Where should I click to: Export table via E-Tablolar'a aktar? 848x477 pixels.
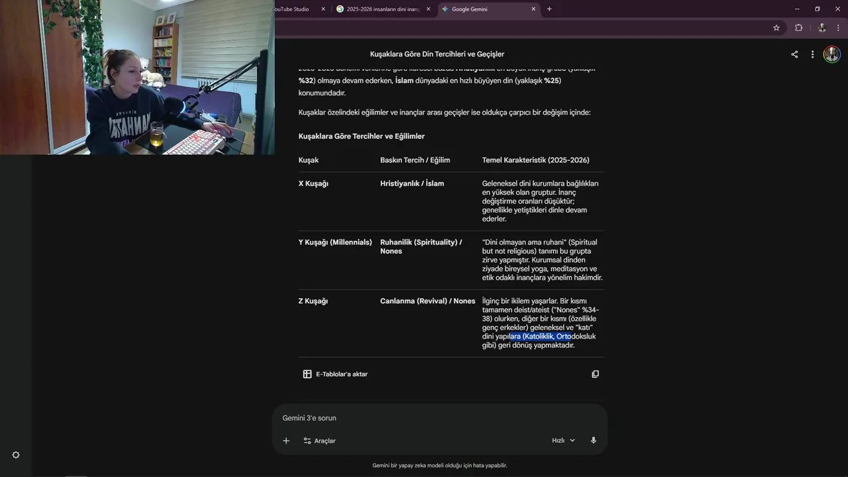pos(335,374)
